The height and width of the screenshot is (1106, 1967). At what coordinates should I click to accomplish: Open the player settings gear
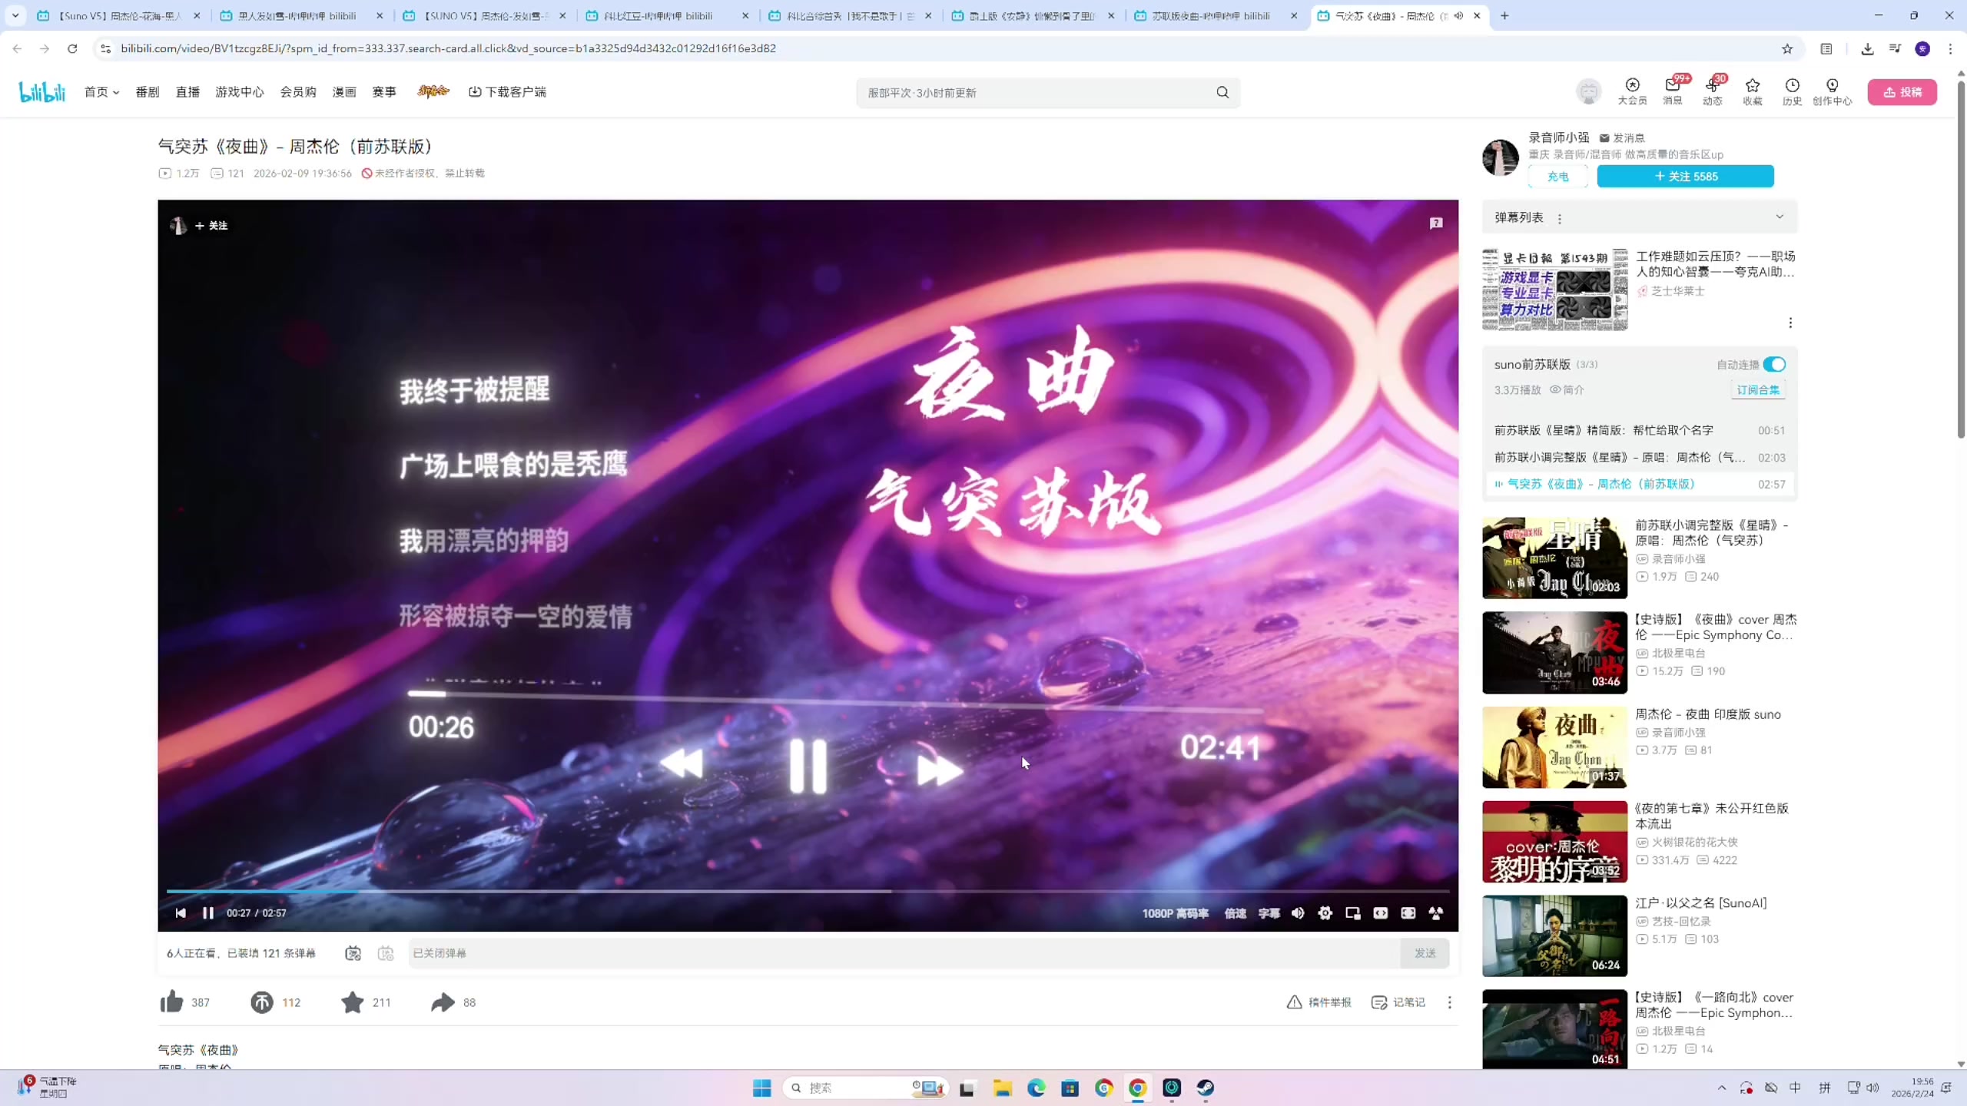point(1325,913)
